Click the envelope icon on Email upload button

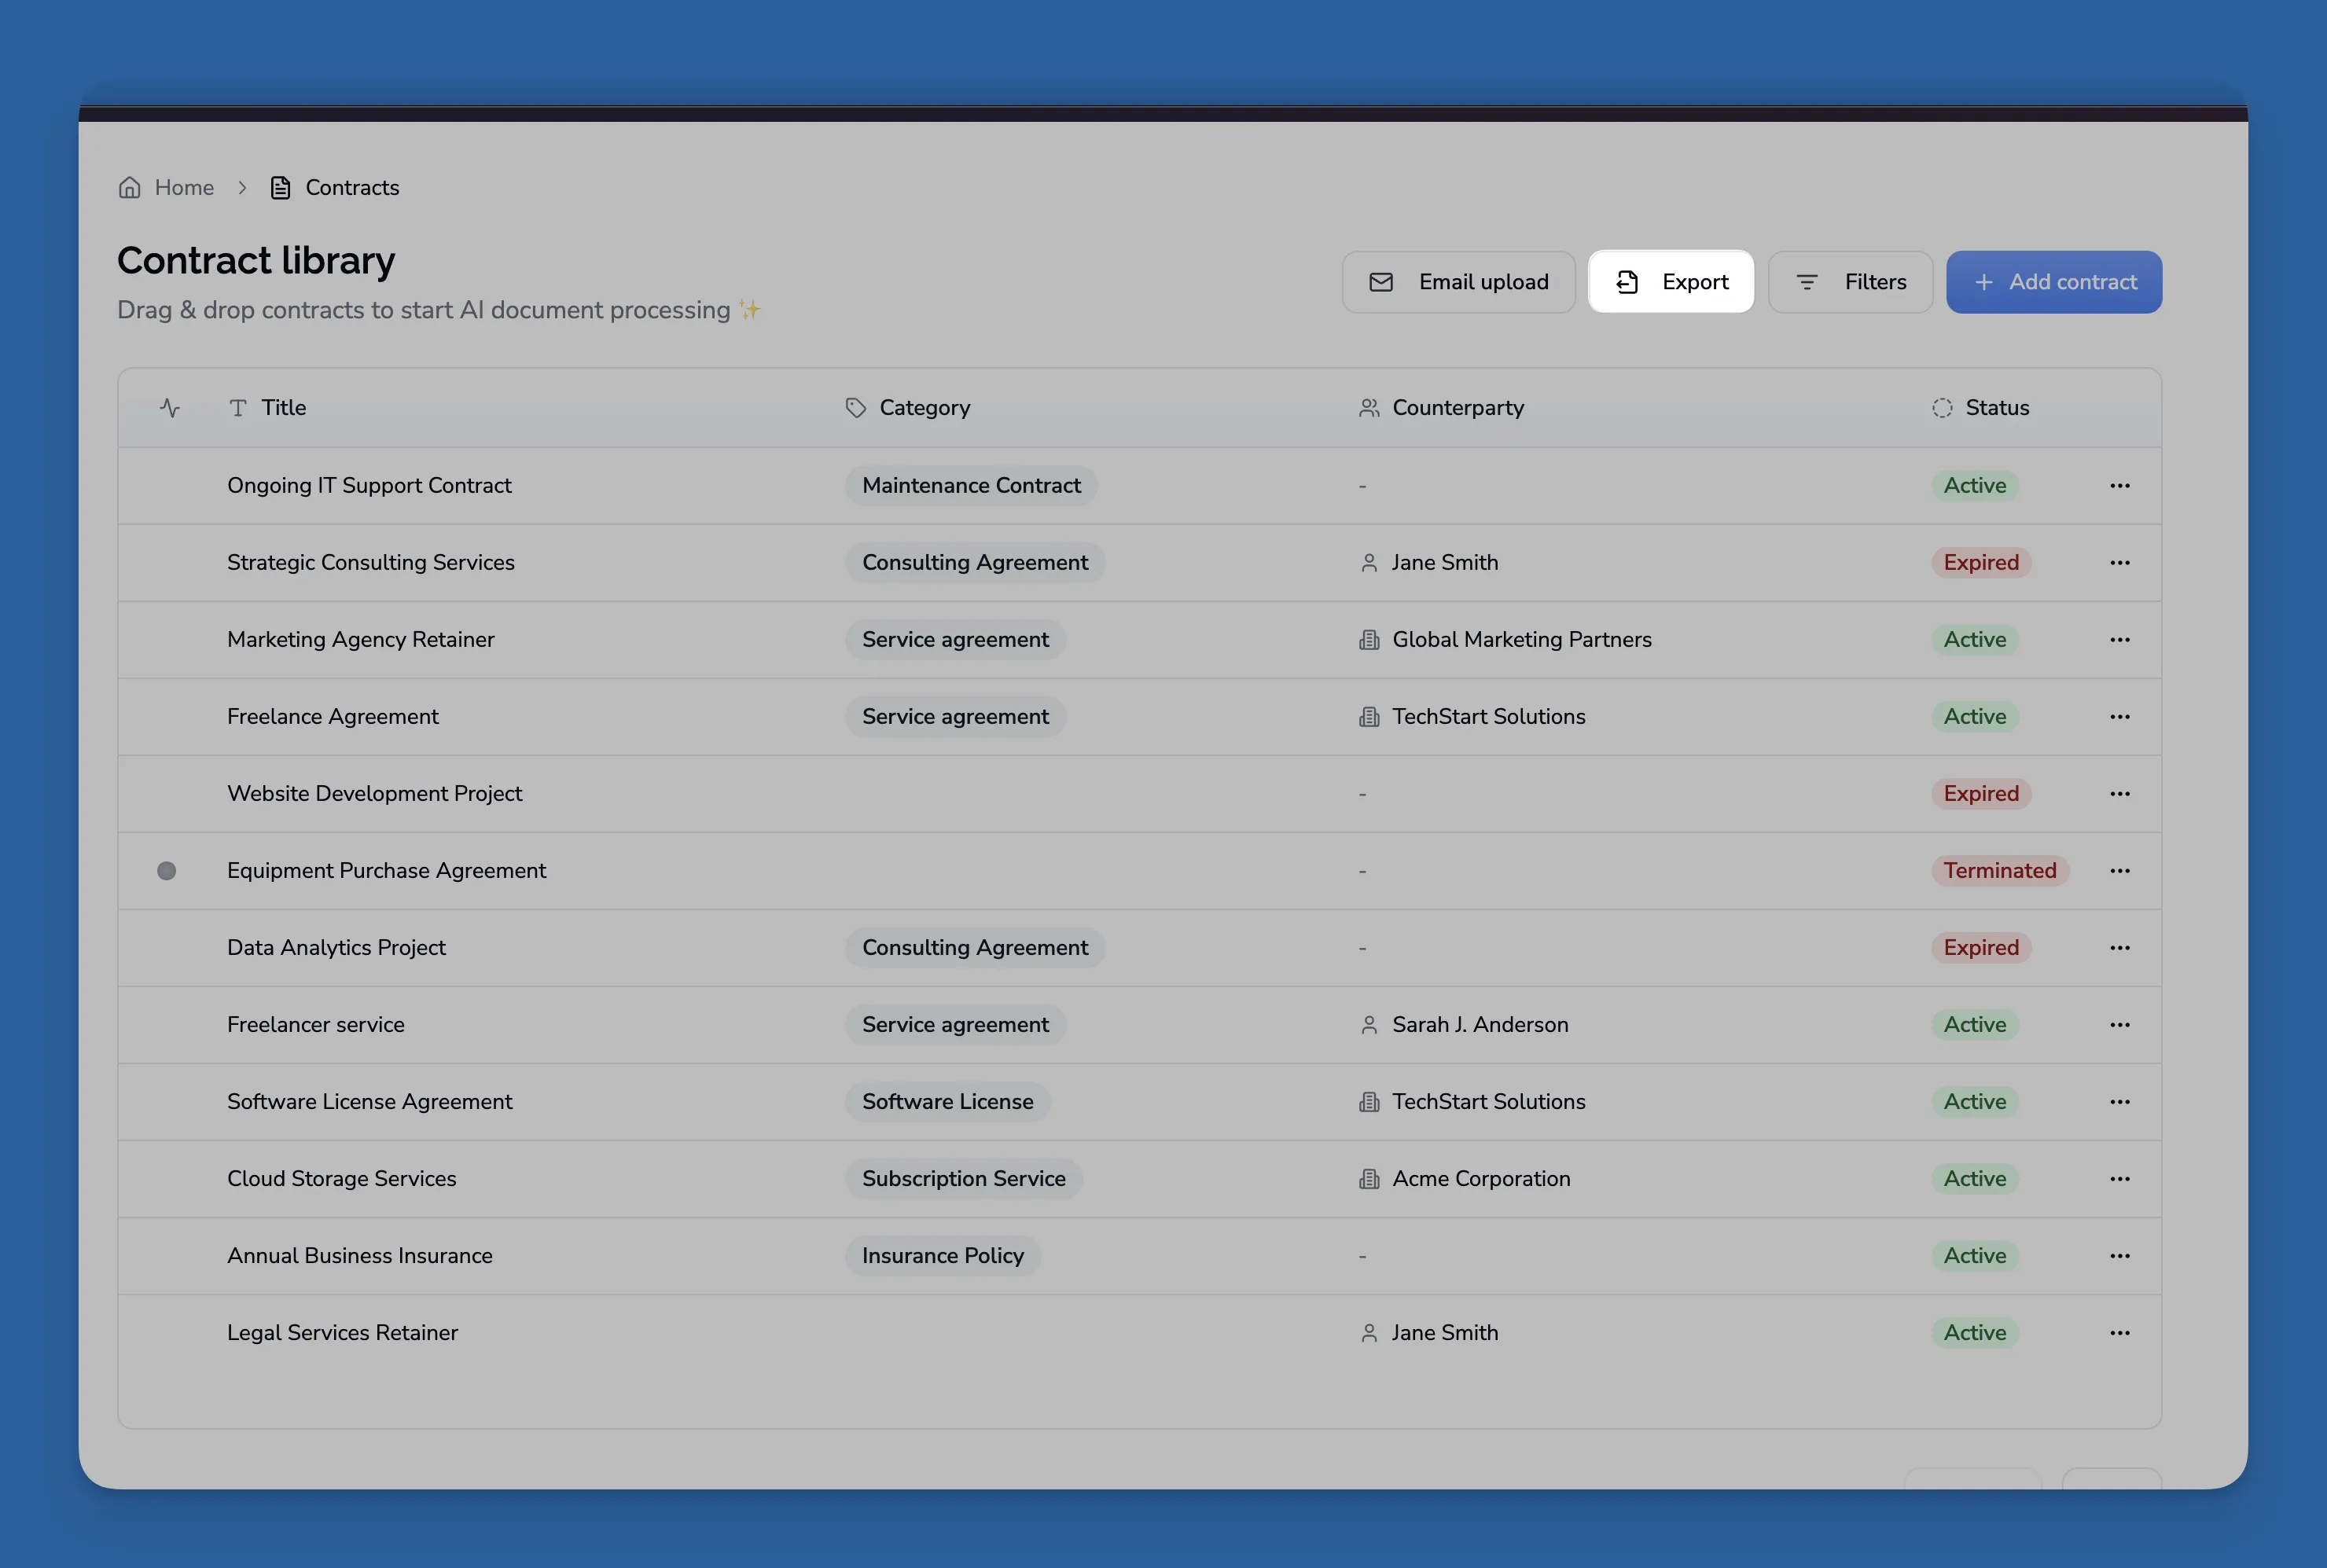coord(1382,281)
